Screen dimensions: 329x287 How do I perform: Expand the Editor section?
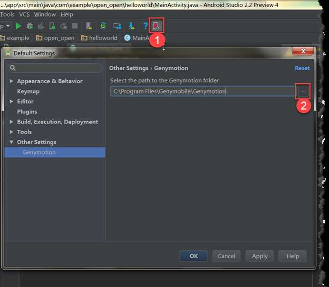pos(11,102)
